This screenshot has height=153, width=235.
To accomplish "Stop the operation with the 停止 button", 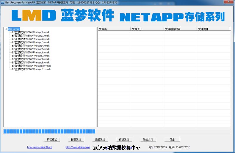I will pyautogui.click(x=172, y=140).
